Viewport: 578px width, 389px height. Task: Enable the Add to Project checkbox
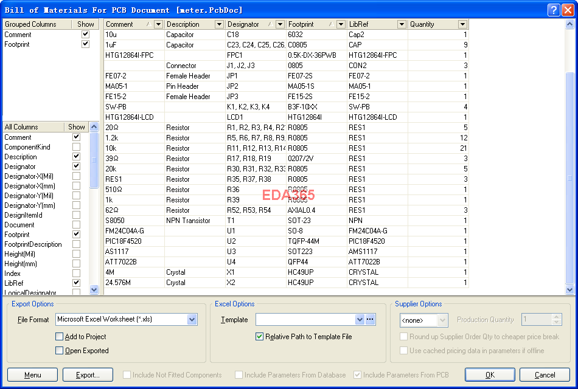[x=60, y=337]
